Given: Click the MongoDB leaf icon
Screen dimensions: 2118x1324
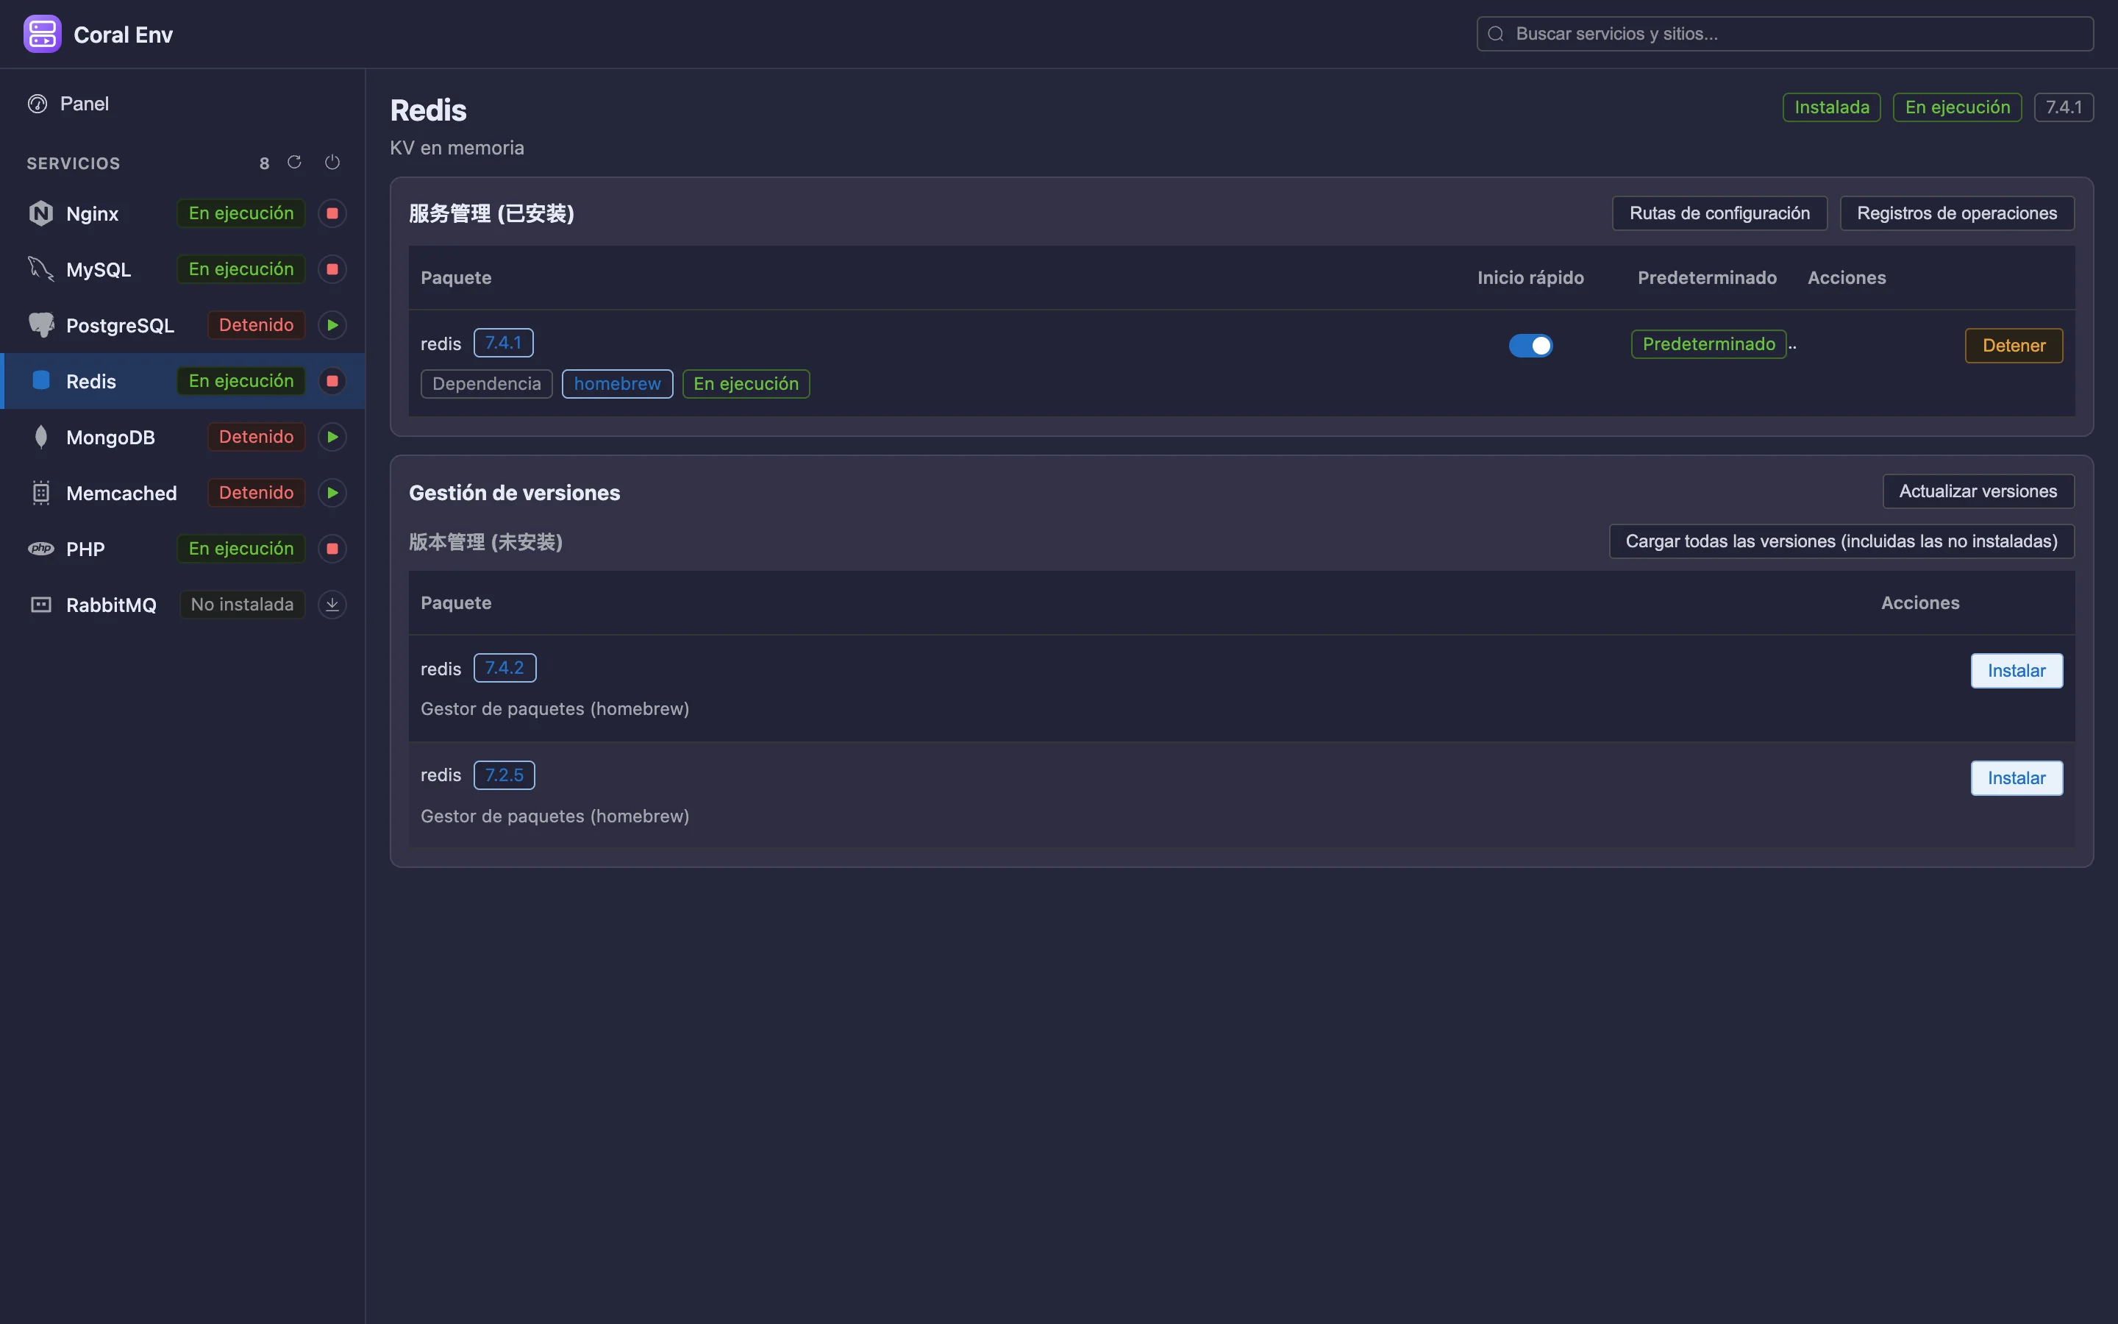Looking at the screenshot, I should [41, 437].
